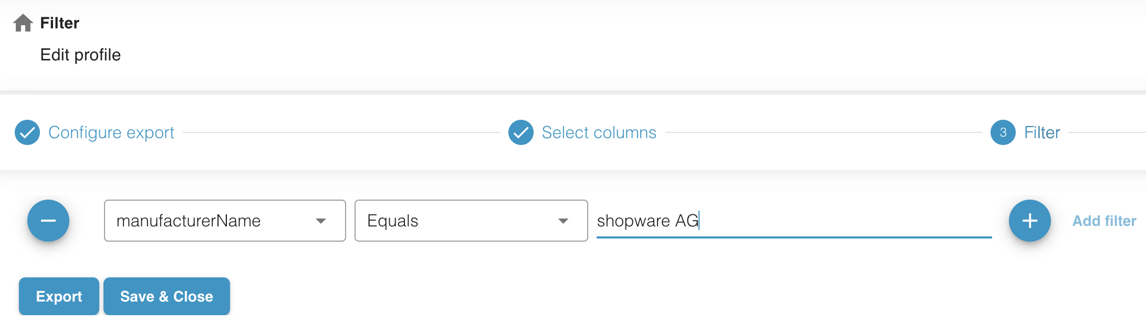This screenshot has width=1146, height=332.
Task: Click the Edit profile heading
Action: (x=80, y=55)
